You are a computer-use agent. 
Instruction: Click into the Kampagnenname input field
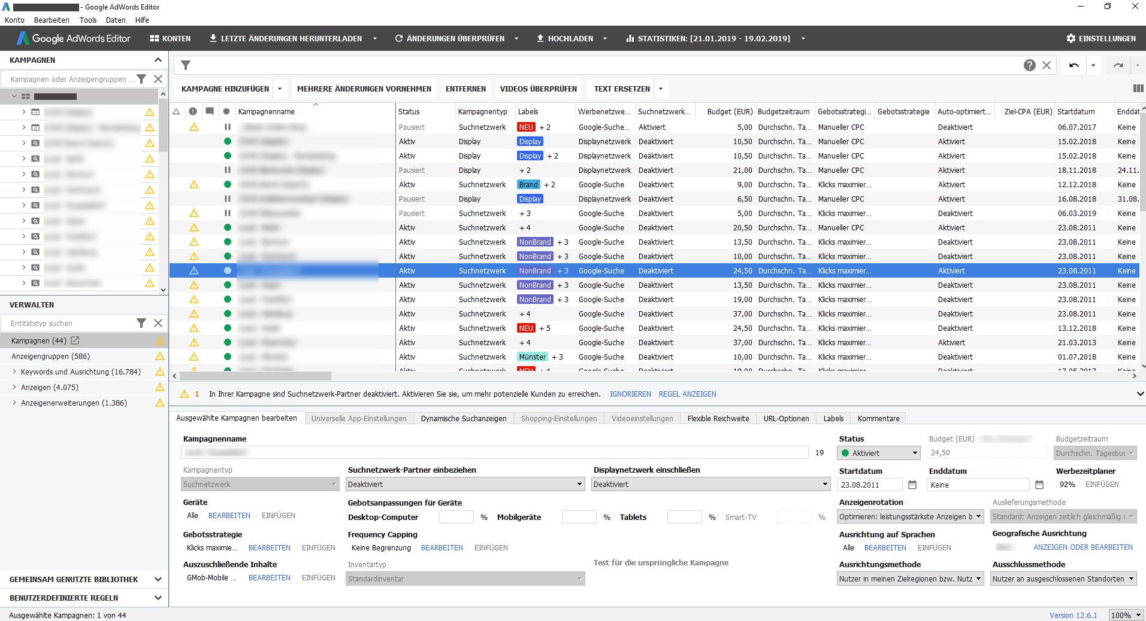pyautogui.click(x=494, y=452)
